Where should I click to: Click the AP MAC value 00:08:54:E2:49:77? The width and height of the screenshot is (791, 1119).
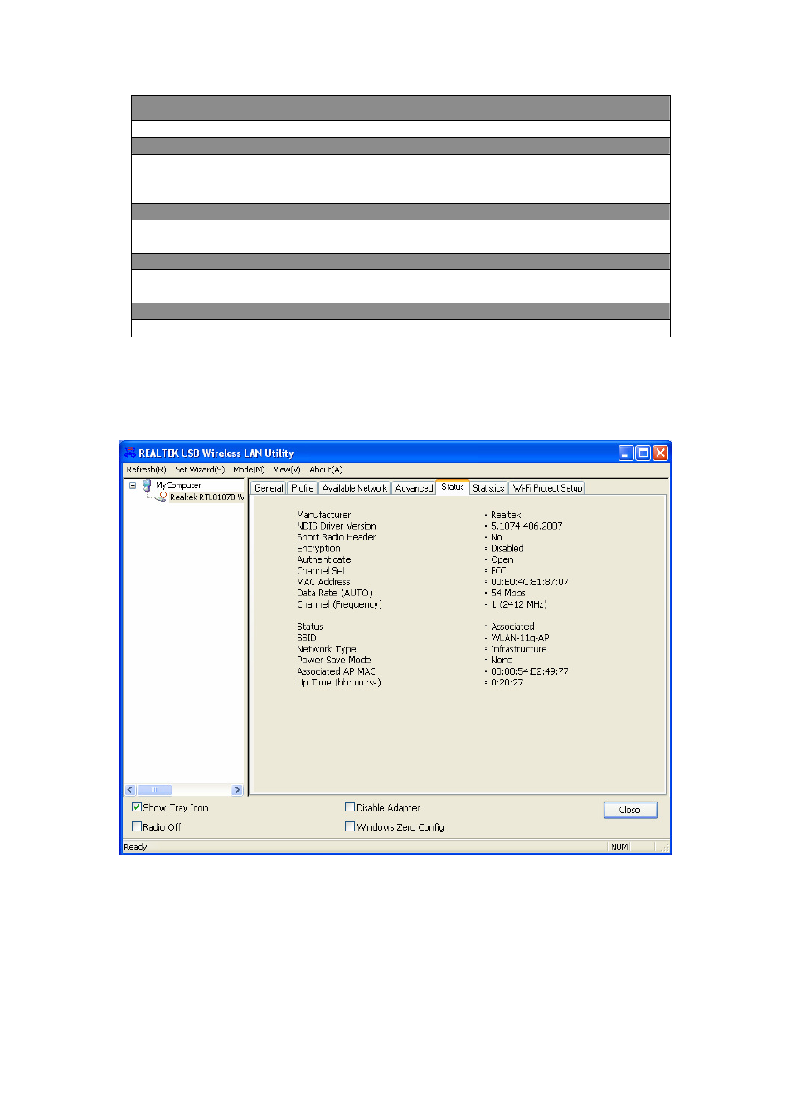[530, 671]
